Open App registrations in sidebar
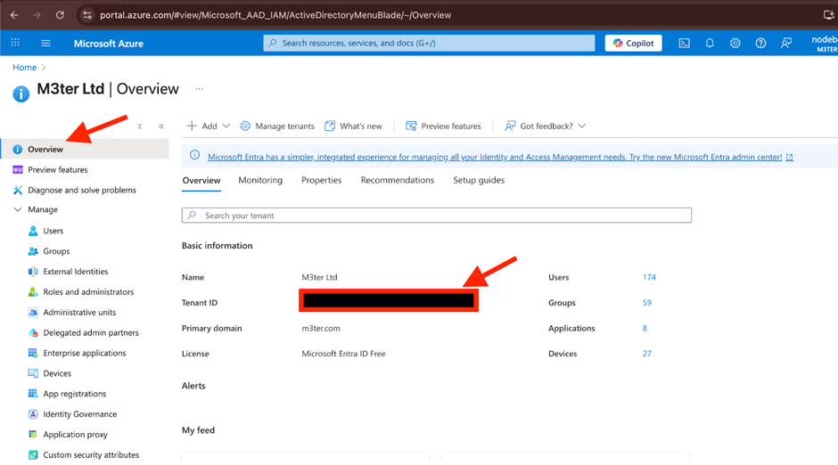 click(x=74, y=394)
